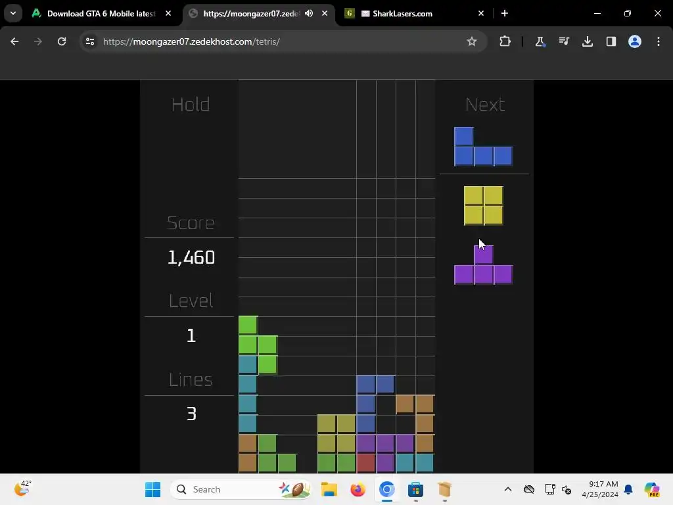Open a new browser tab

pos(505,13)
